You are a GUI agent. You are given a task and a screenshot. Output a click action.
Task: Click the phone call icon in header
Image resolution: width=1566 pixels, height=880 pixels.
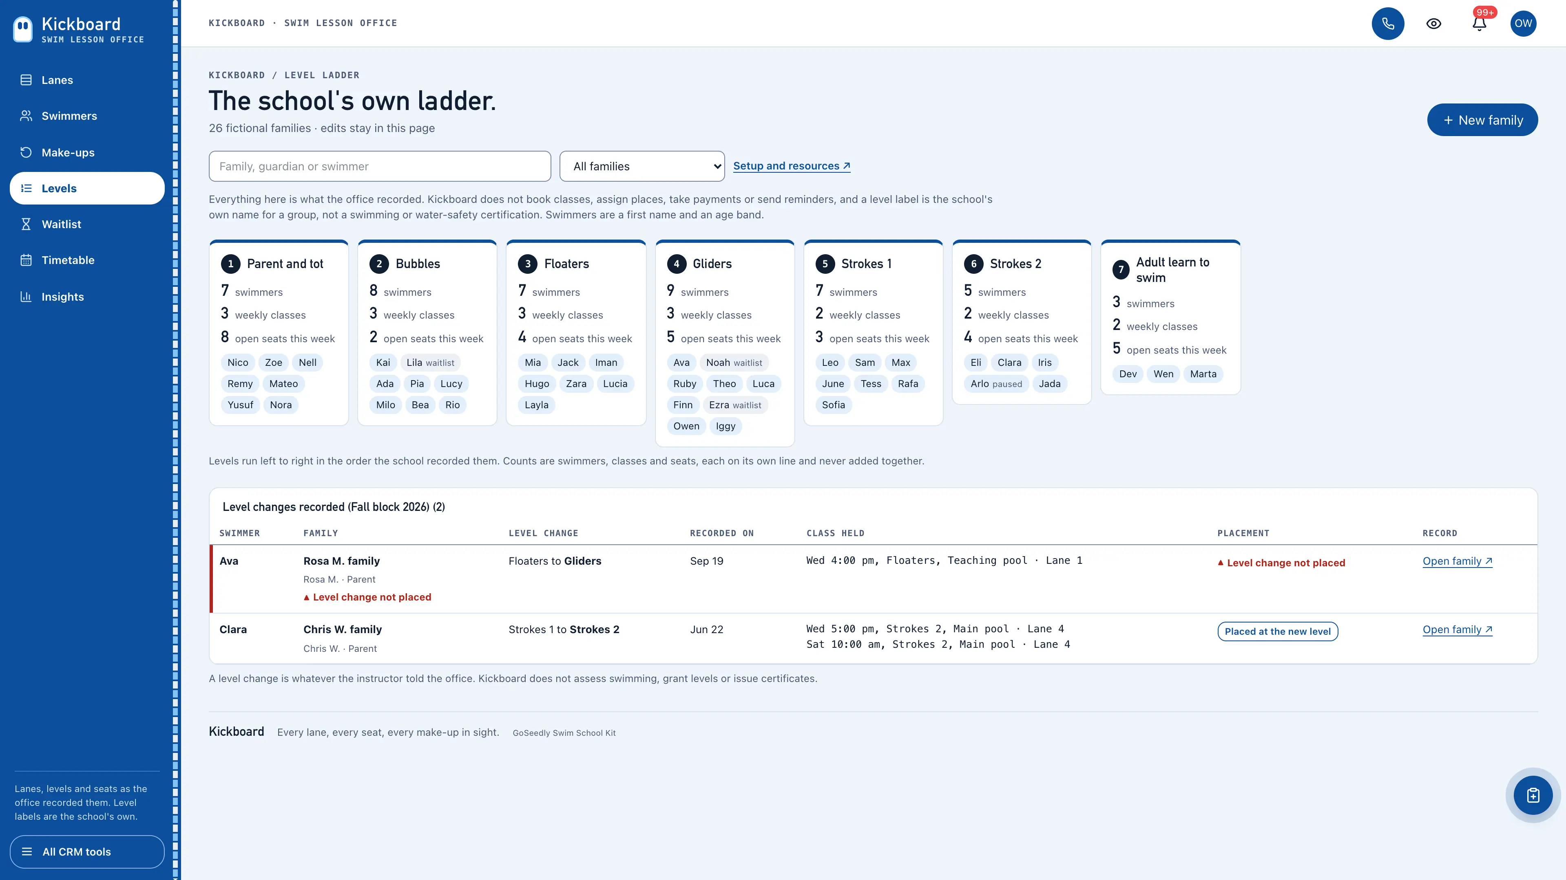(1388, 24)
